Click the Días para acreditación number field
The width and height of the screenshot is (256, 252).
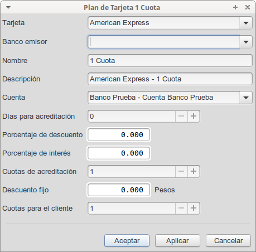tap(132, 116)
